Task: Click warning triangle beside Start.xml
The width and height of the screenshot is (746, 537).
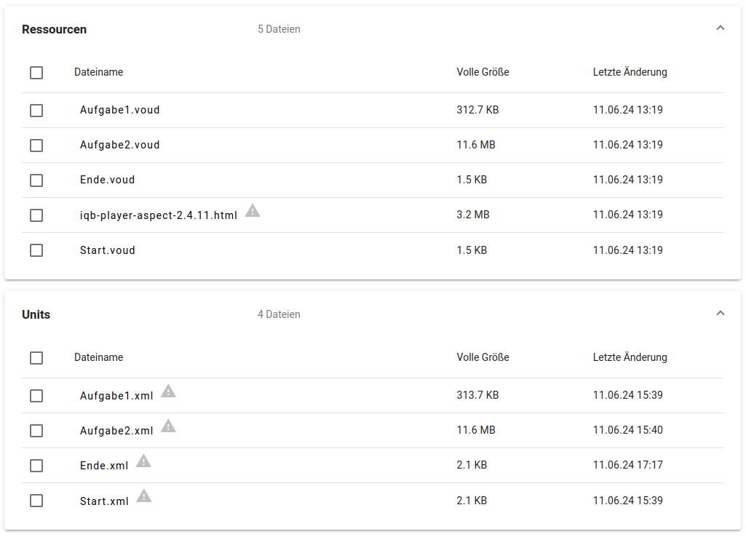Action: pos(144,496)
